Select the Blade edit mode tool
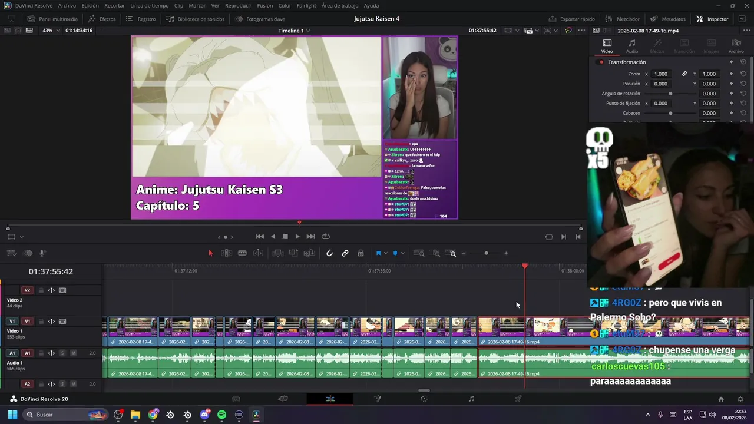This screenshot has width=754, height=424. (x=242, y=253)
